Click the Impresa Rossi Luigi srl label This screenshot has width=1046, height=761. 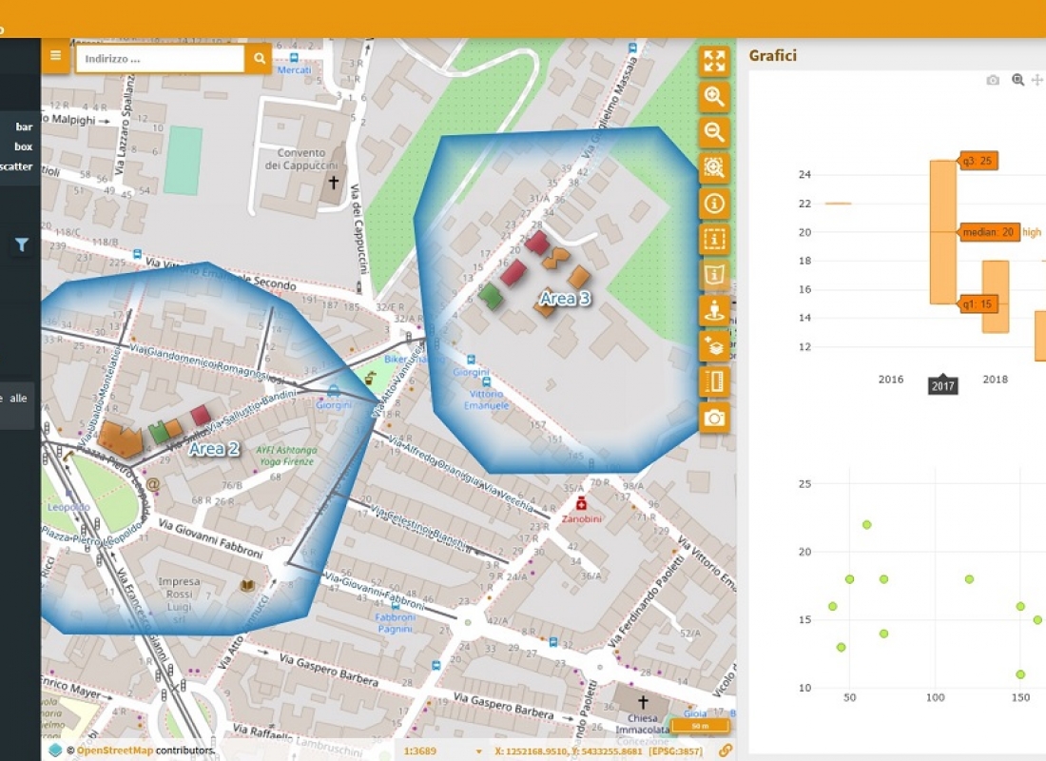pyautogui.click(x=179, y=600)
